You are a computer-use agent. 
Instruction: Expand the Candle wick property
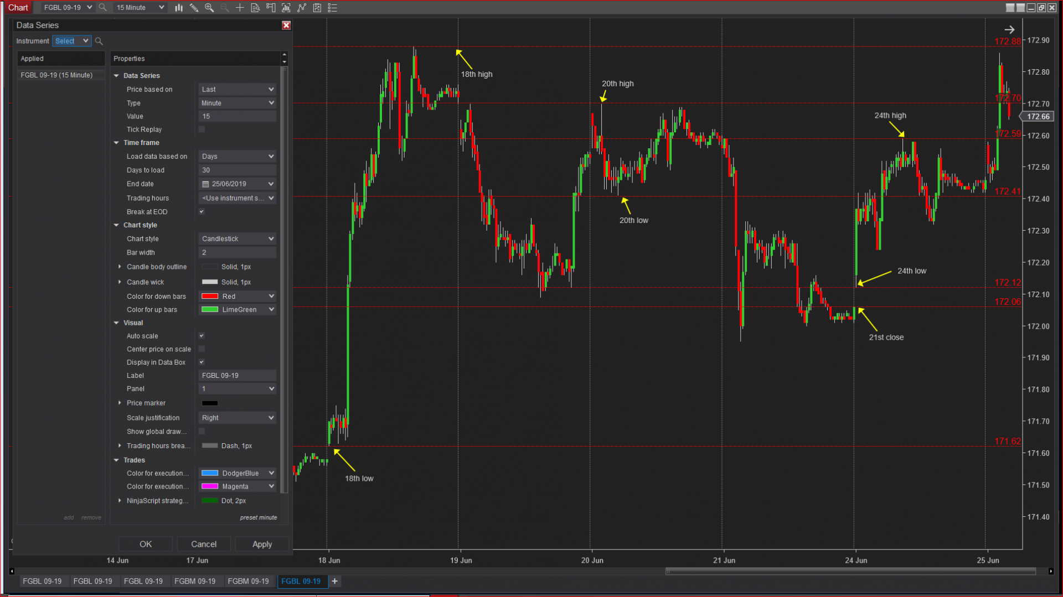[120, 282]
